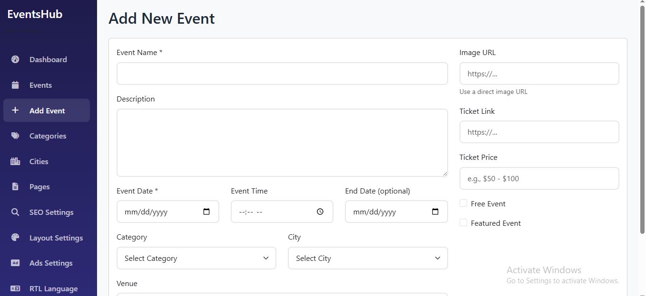Image resolution: width=646 pixels, height=296 pixels.
Task: Click the SEO Settings magnifier icon
Action: pyautogui.click(x=15, y=212)
